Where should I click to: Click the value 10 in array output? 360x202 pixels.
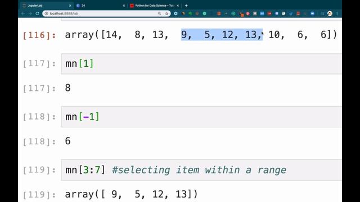point(274,35)
